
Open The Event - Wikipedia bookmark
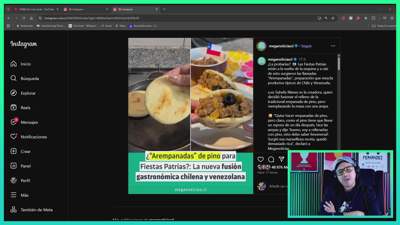point(83,26)
